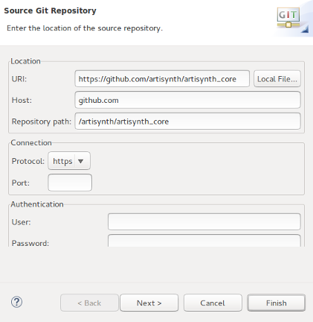
Task: Click the Authentication group heading
Action: tap(37, 204)
